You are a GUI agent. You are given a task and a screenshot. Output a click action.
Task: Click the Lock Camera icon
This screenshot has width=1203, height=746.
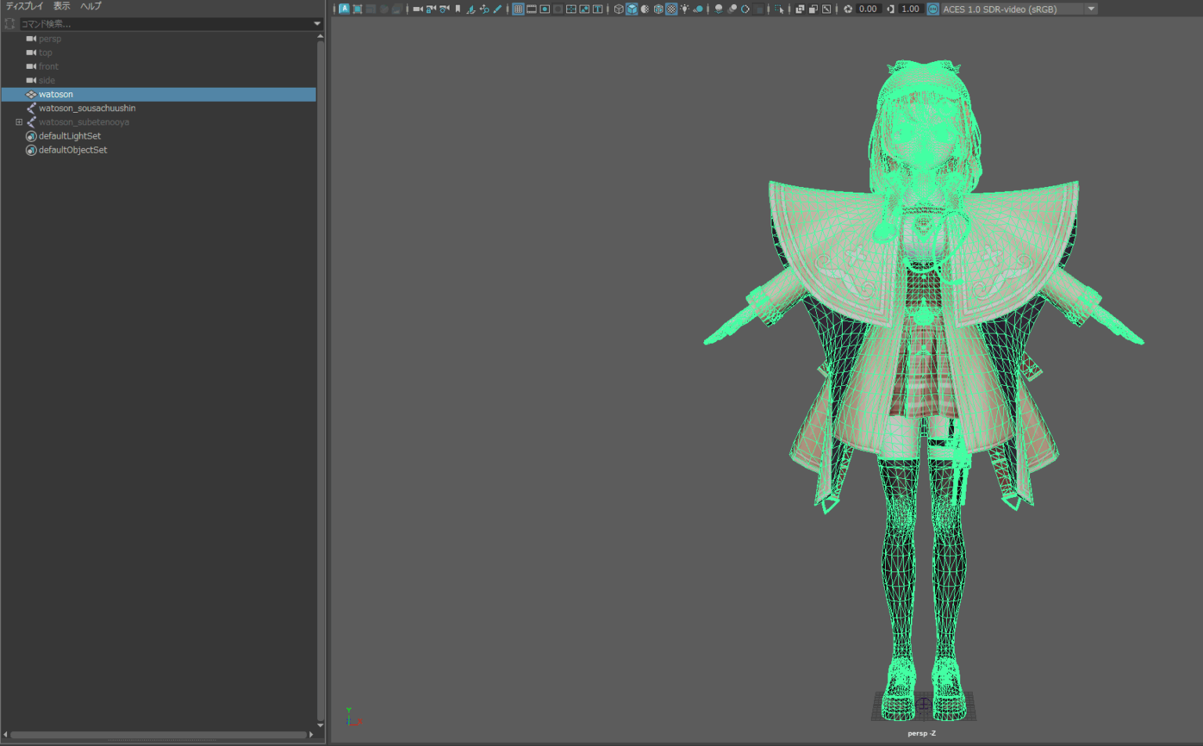pos(431,9)
